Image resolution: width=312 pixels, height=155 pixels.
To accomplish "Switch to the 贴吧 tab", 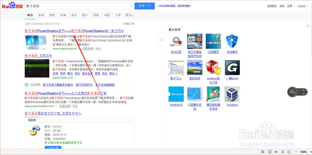I will [x=52, y=15].
